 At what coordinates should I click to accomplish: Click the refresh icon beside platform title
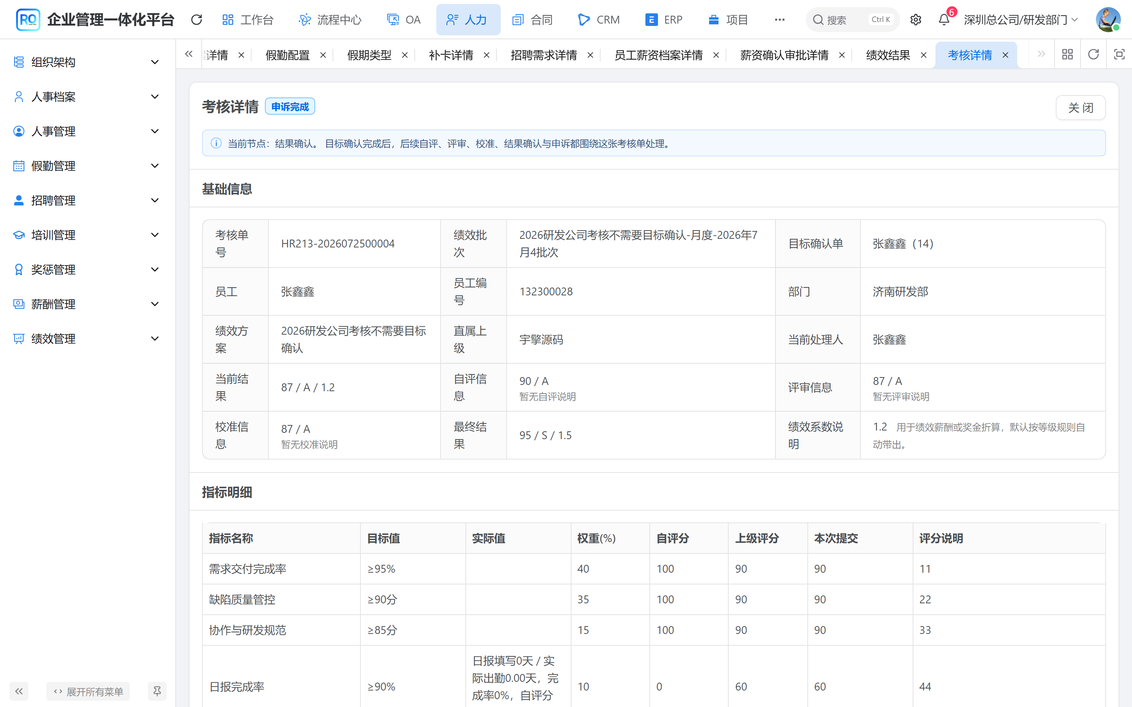(197, 20)
